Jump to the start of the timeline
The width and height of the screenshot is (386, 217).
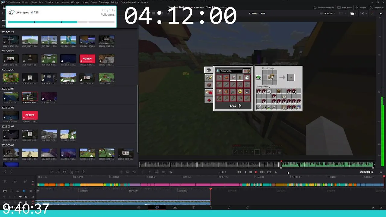point(239,172)
